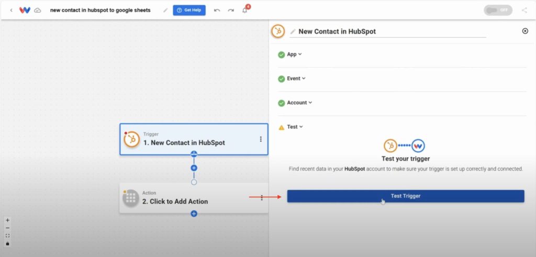Toggle the canvas lock
This screenshot has width=536, height=257.
click(x=7, y=244)
